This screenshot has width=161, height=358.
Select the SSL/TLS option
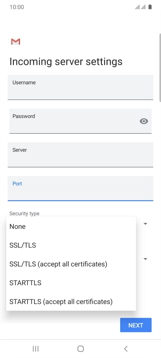click(71, 246)
